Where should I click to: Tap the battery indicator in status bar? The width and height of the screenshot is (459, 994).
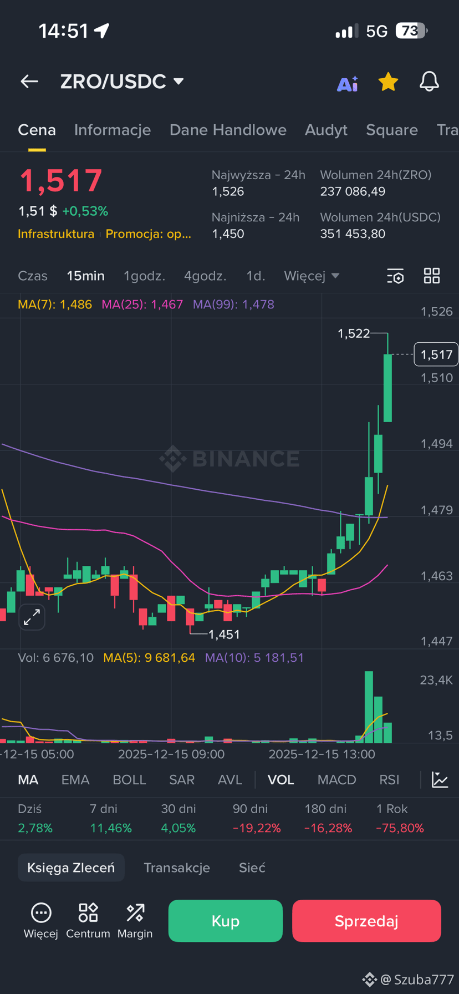click(411, 31)
